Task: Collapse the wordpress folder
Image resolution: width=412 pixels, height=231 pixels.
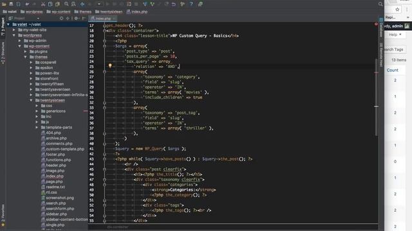Action: pos(14,35)
